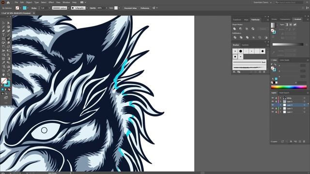
Task: Click linear gradient type icon
Action: point(286,25)
